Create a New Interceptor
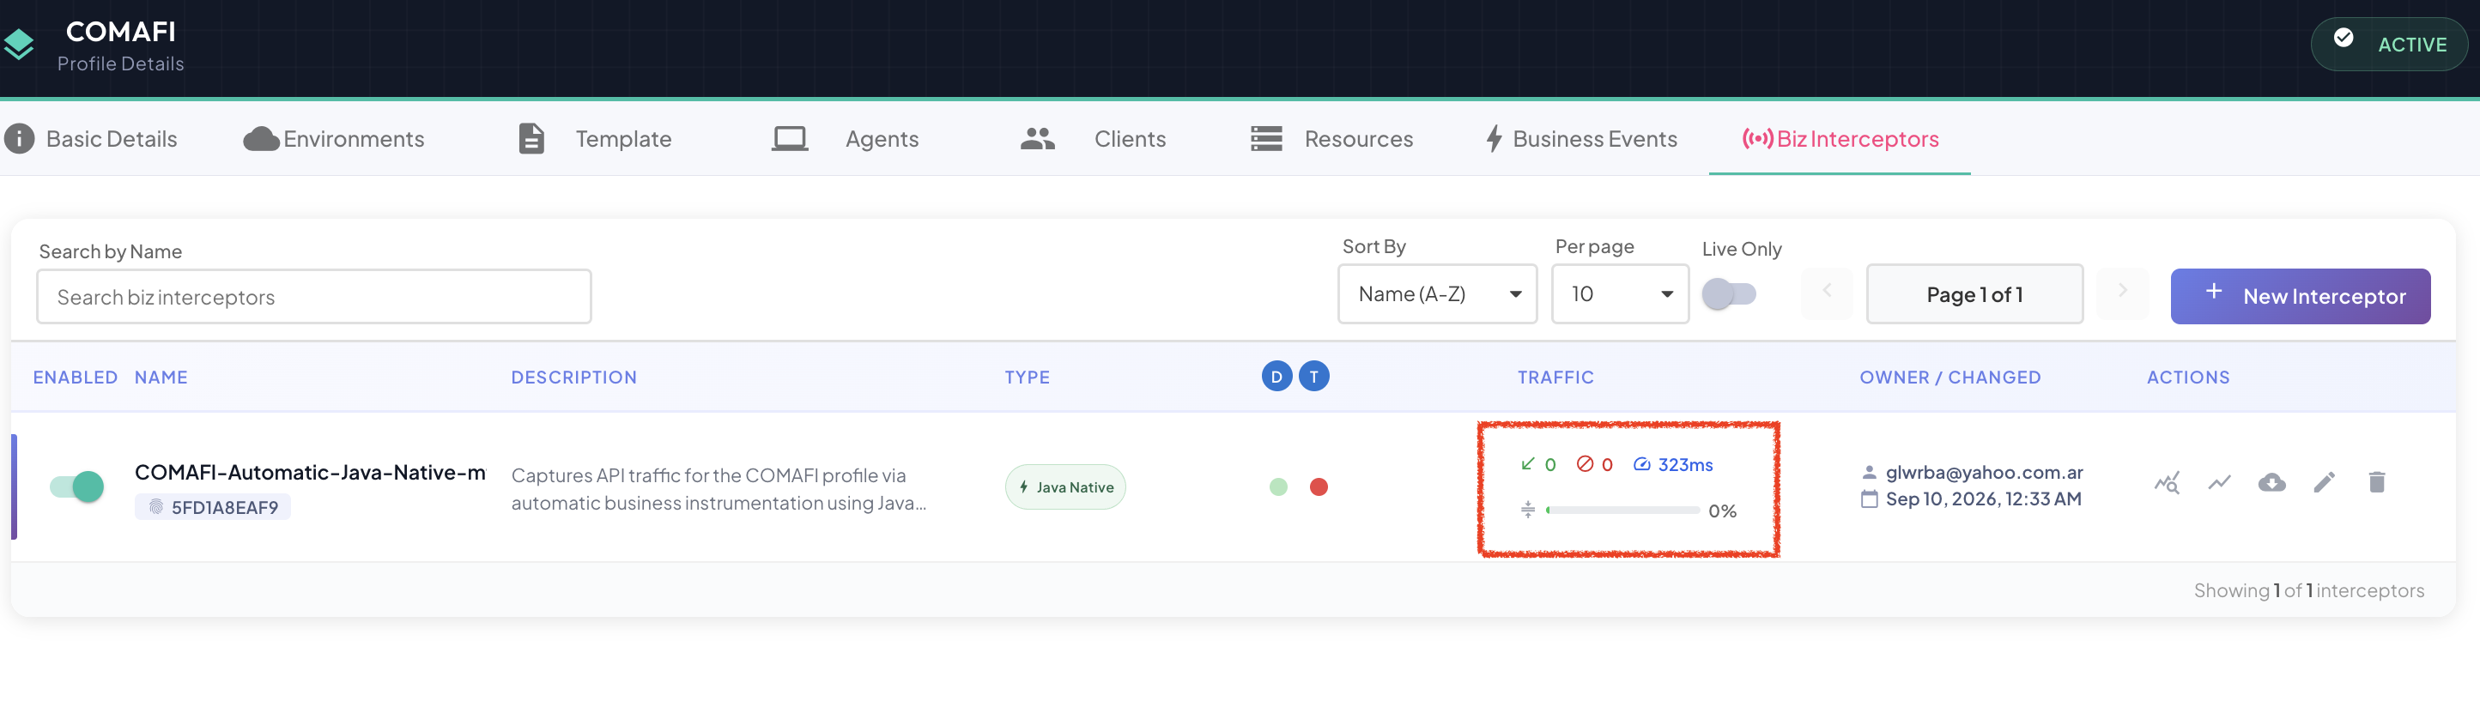Viewport: 2480px width, 719px height. [x=2300, y=295]
